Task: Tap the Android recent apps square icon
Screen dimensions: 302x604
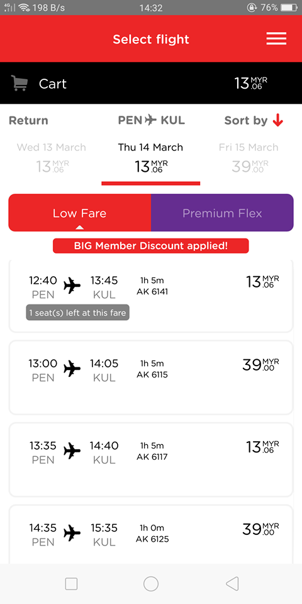Action: click(x=71, y=584)
